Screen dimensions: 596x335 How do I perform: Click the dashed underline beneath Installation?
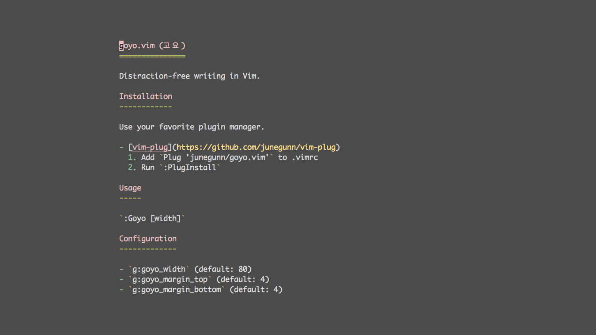145,107
